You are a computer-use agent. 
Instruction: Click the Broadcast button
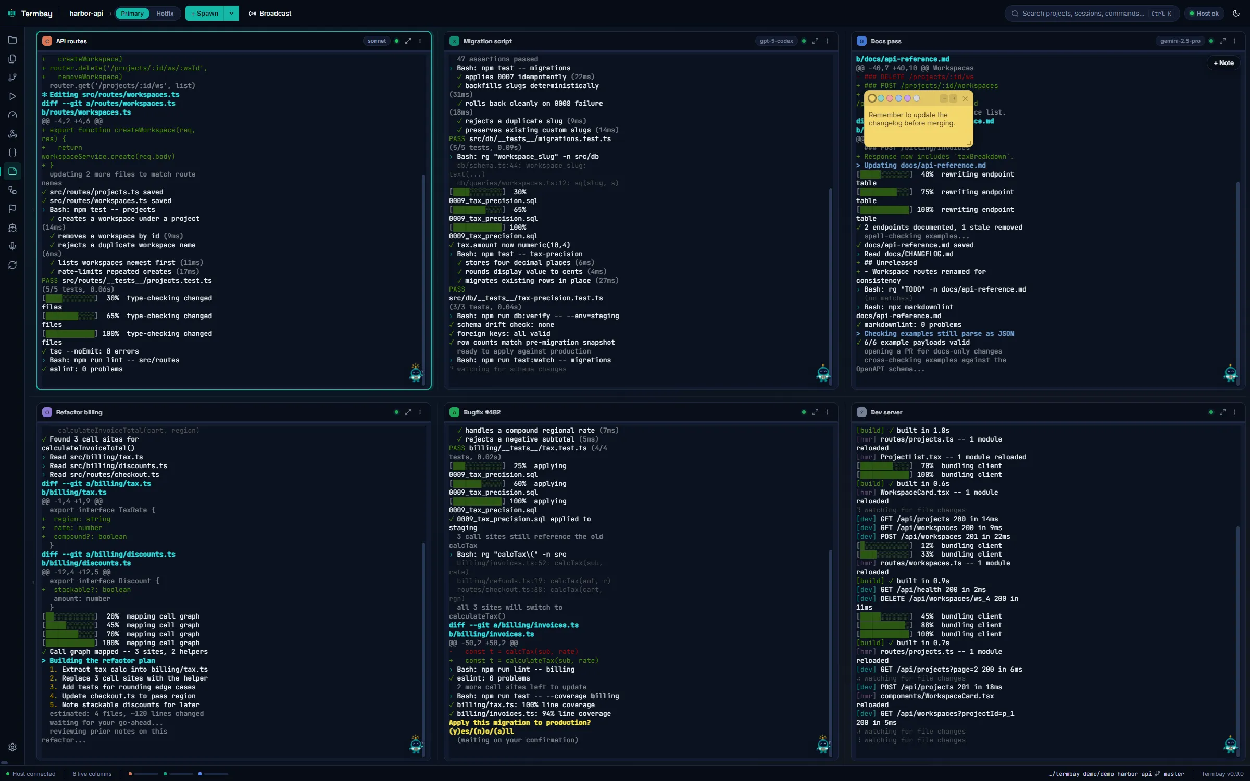tap(270, 14)
